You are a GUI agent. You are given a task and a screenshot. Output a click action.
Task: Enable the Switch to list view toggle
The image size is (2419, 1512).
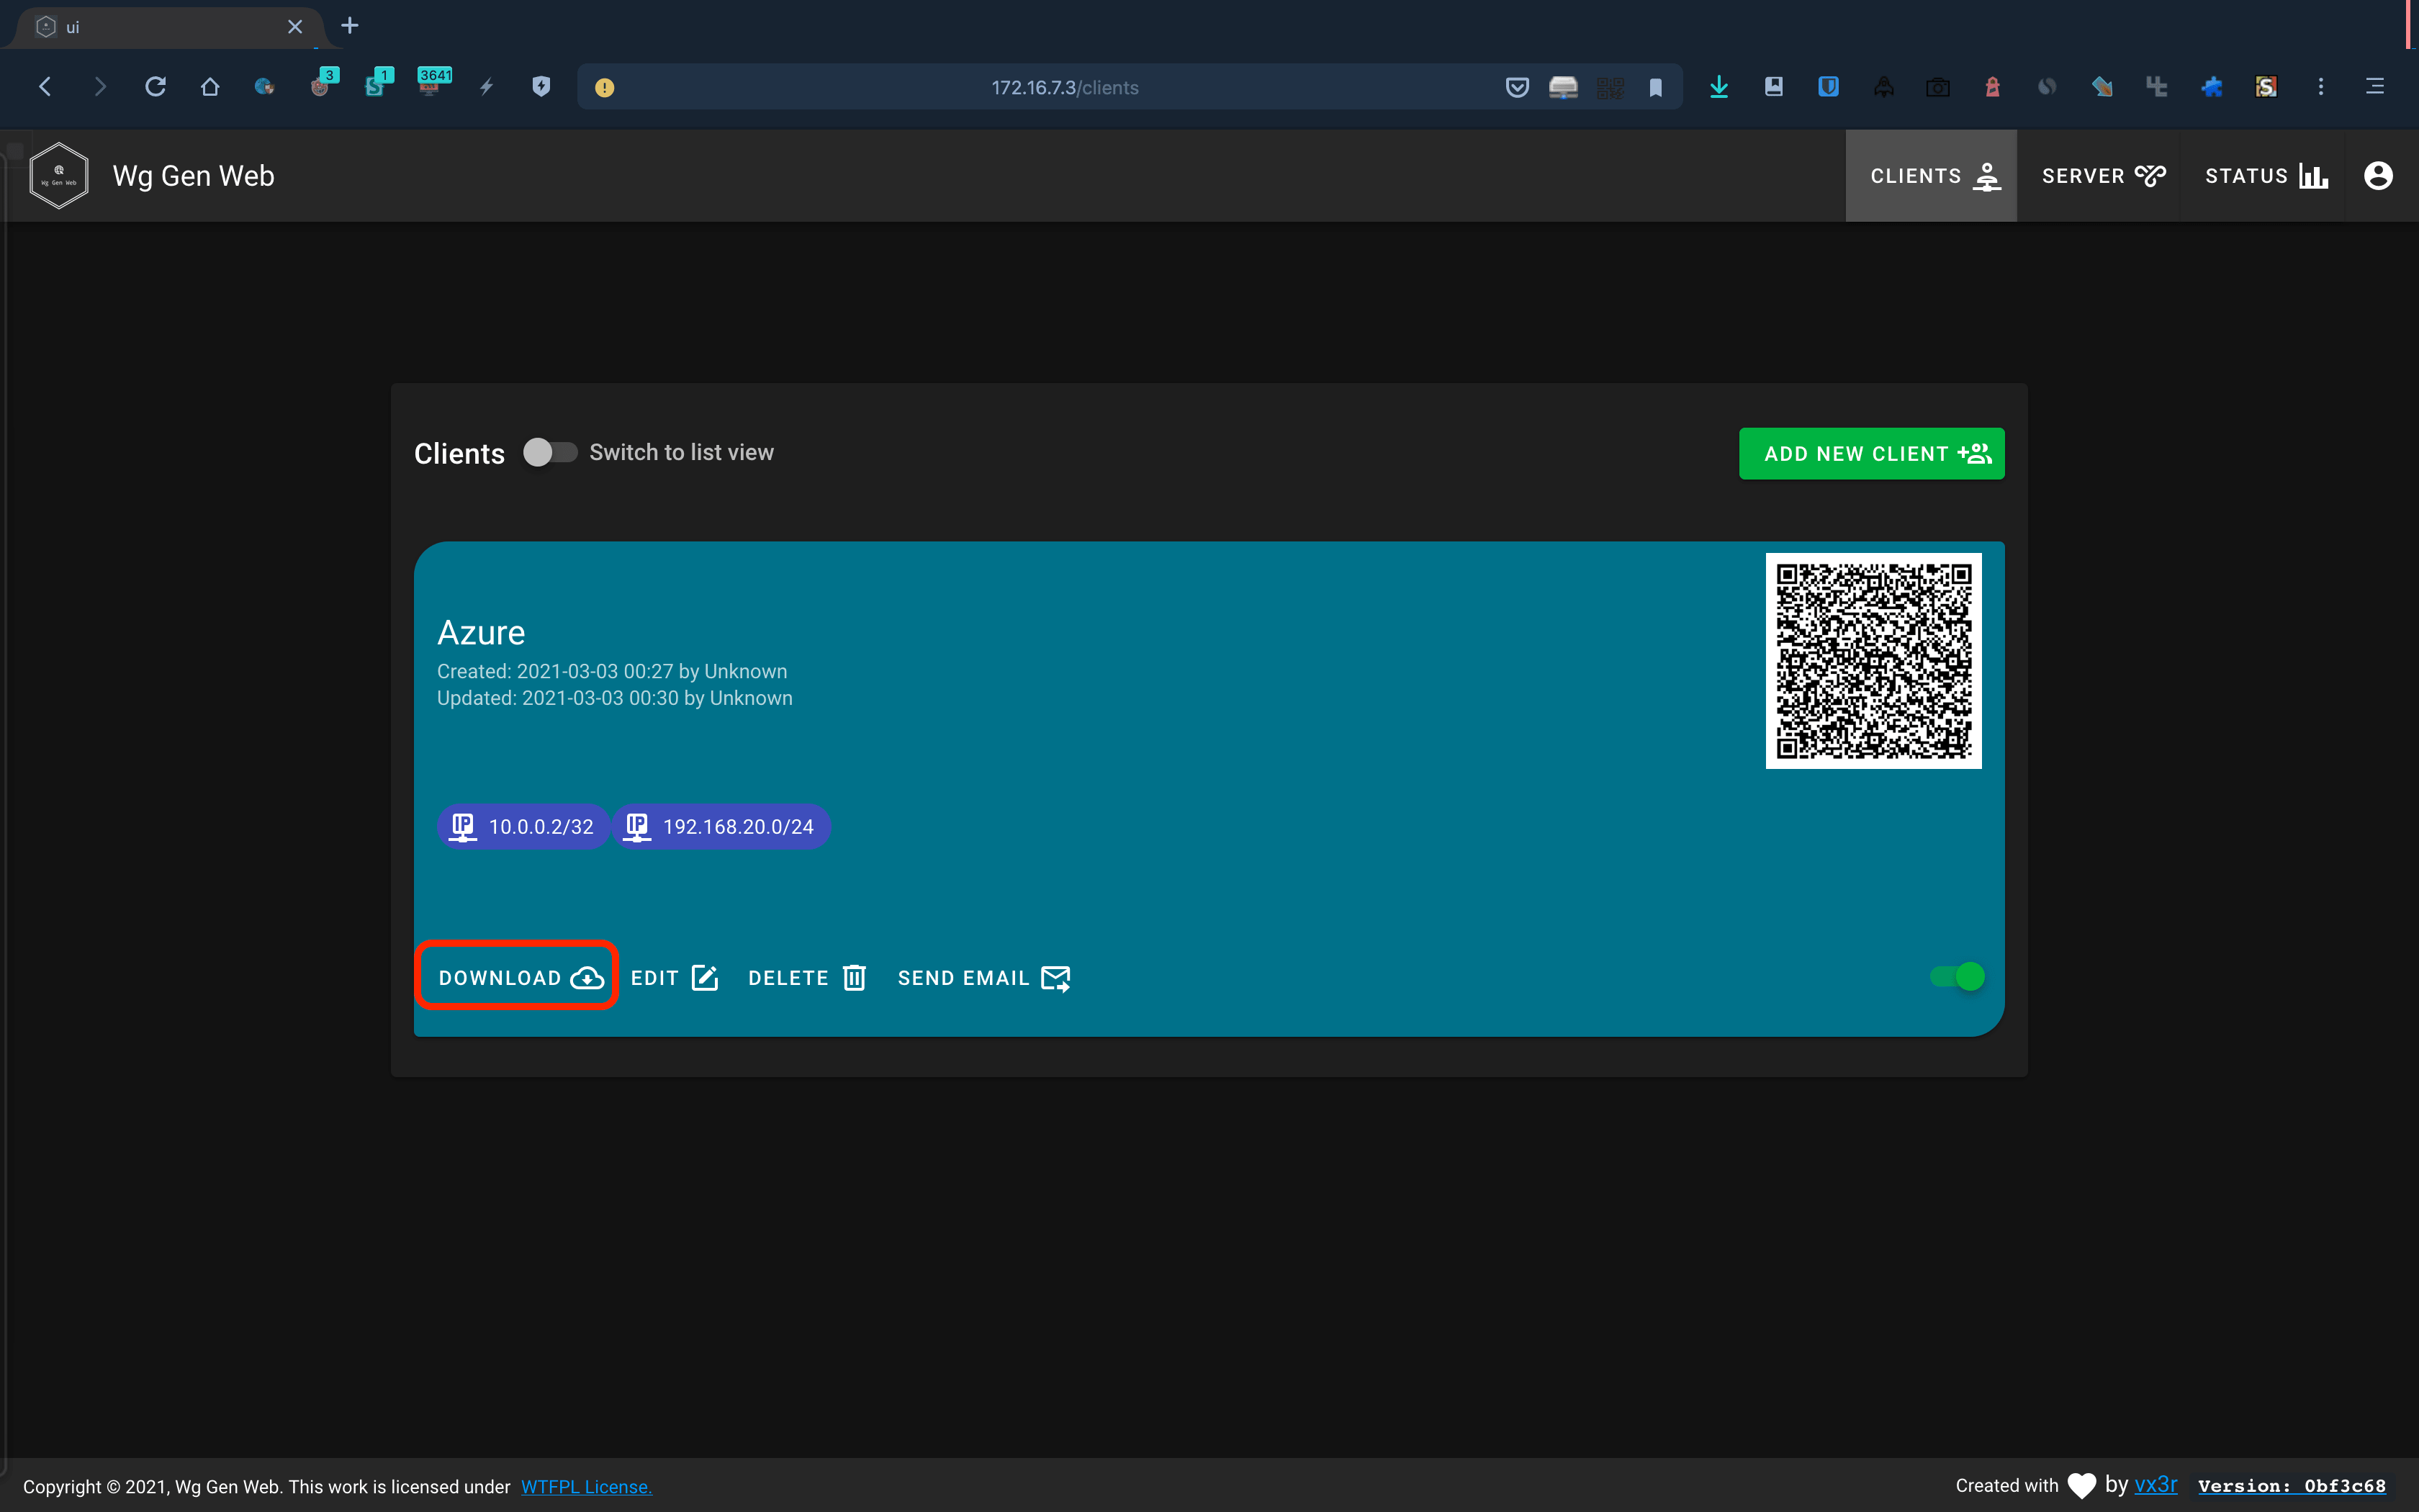click(550, 452)
